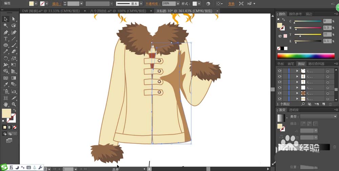Toggle eye icon of bottommost visible layer row
This screenshot has width=339, height=171.
280,99
